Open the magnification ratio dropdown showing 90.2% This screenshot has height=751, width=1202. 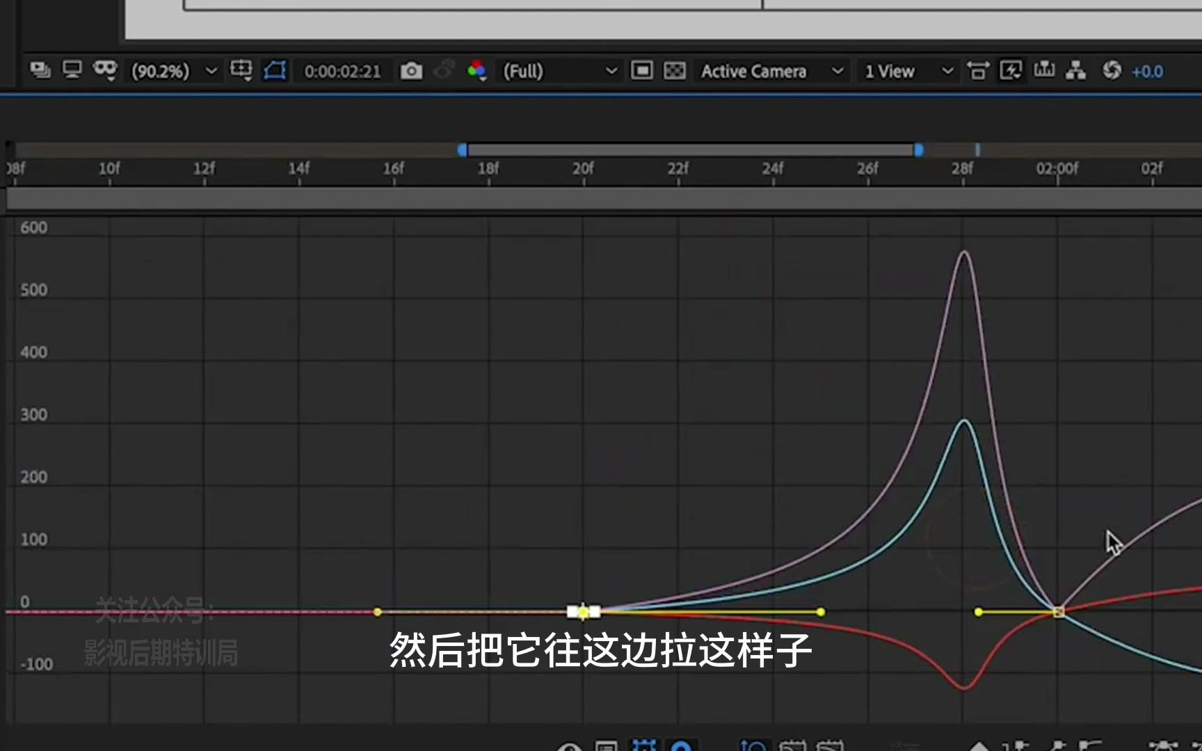(x=173, y=70)
